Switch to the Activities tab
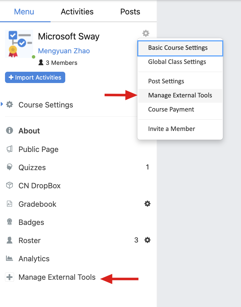Viewport: 241px width, 307px height. (x=77, y=12)
